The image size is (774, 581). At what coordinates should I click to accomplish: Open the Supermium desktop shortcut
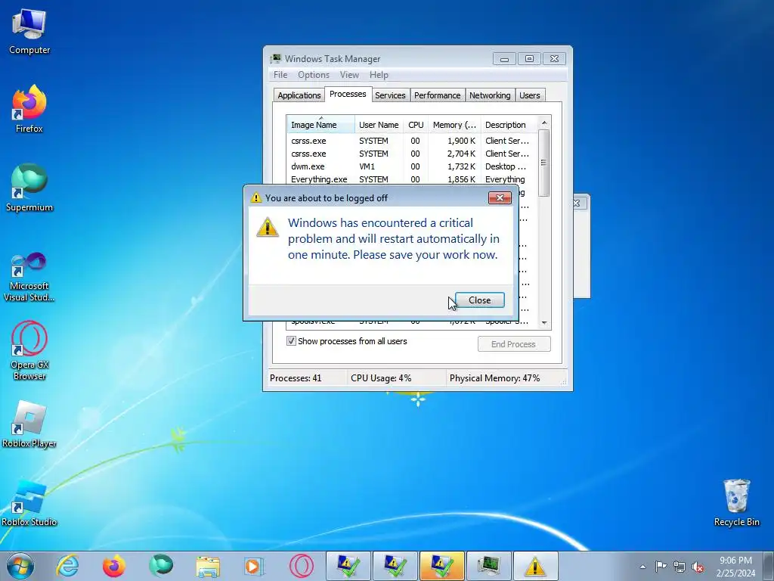(x=29, y=188)
